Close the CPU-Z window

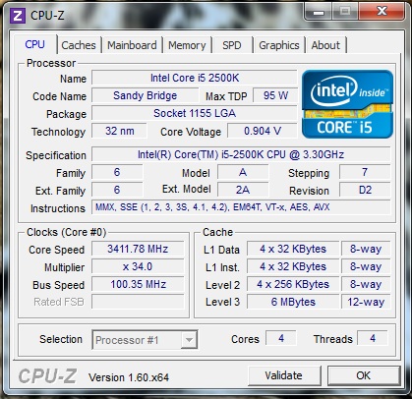[382, 12]
